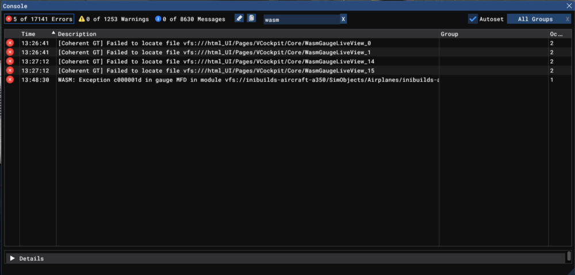Toggle the Warnings filter
Viewport: 575px width, 275px height.
click(x=114, y=19)
